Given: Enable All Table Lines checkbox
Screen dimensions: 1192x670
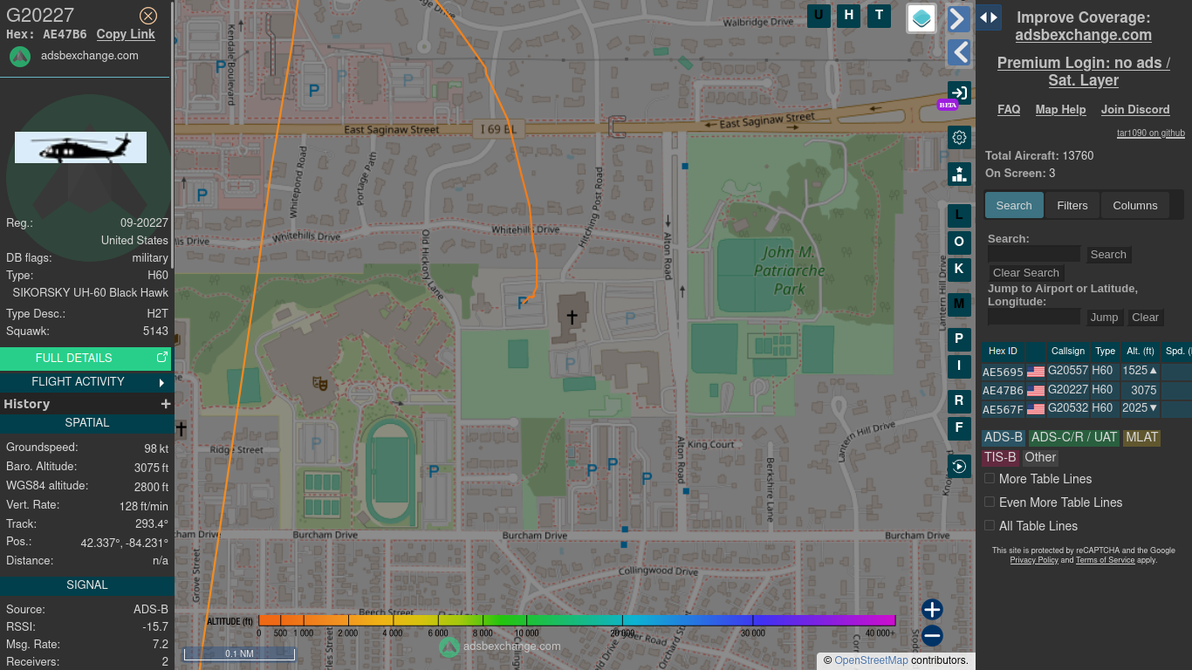Looking at the screenshot, I should coord(990,525).
